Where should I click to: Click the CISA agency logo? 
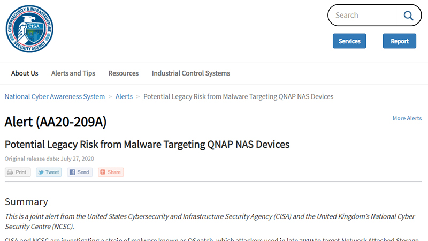[x=30, y=28]
